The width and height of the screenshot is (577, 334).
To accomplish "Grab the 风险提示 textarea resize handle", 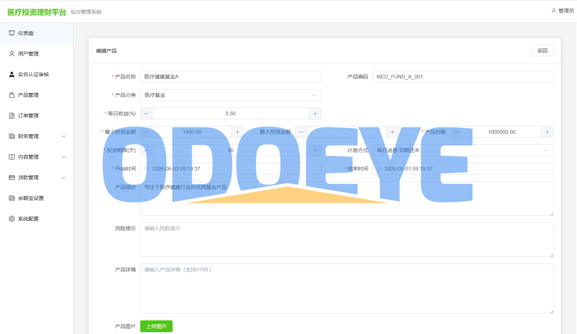I will [551, 255].
